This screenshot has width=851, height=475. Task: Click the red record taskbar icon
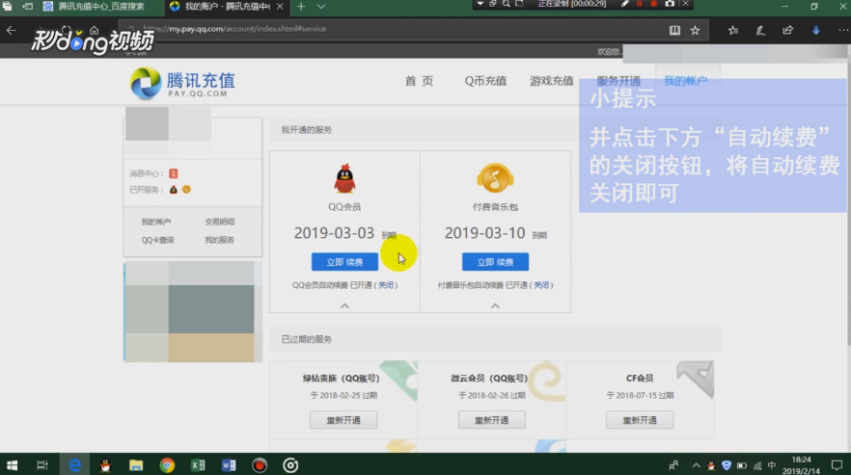pyautogui.click(x=260, y=465)
